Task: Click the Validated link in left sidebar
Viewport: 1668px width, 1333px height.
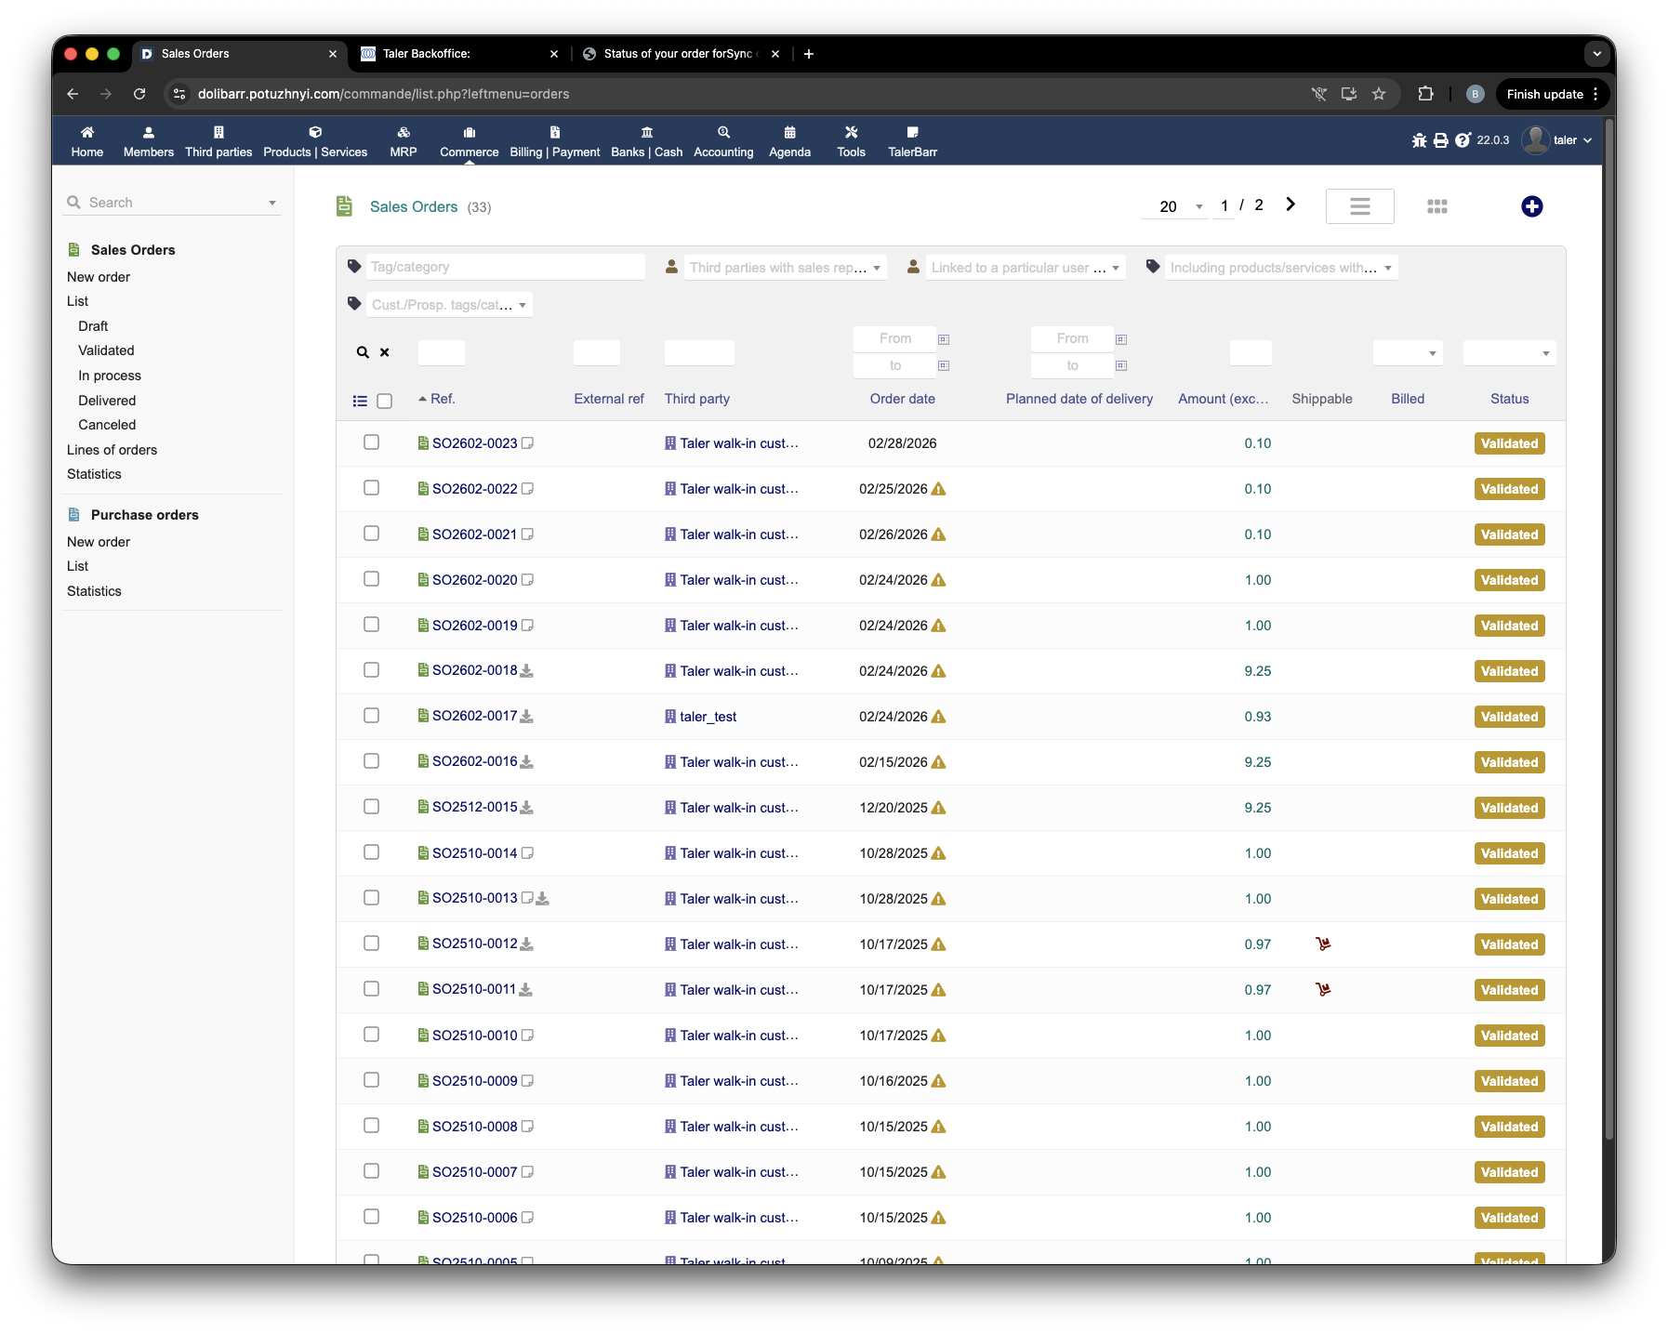Action: [x=106, y=350]
